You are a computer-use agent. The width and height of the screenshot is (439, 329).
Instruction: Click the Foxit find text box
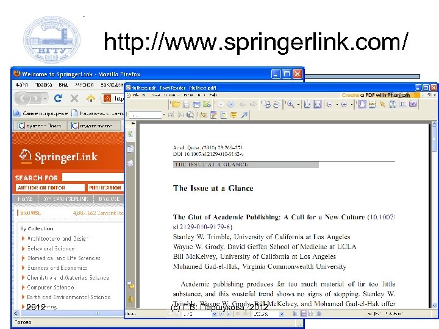tap(145, 115)
